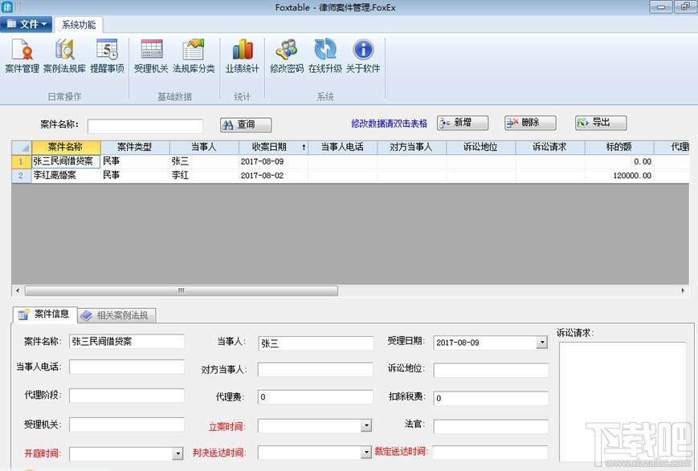Expand the 立案时间 date dropdown
Screen dimensions: 698x471
(x=366, y=425)
